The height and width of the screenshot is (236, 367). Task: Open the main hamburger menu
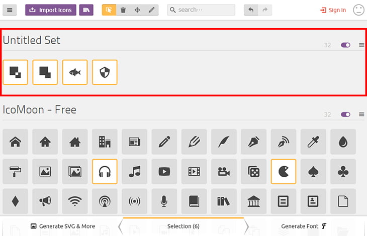tap(10, 10)
